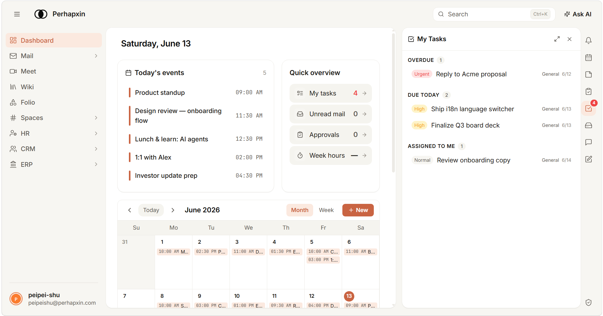The image size is (603, 316).
Task: Open the June 1 10:00 AM event
Action: pyautogui.click(x=174, y=252)
